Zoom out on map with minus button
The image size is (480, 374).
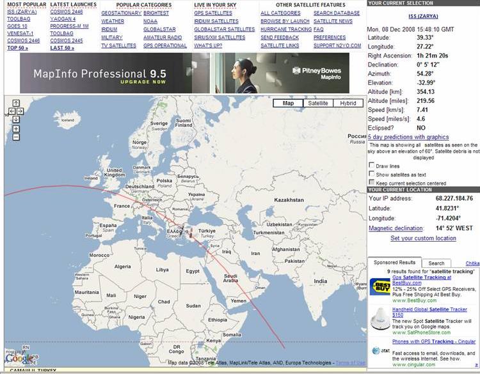(x=16, y=137)
